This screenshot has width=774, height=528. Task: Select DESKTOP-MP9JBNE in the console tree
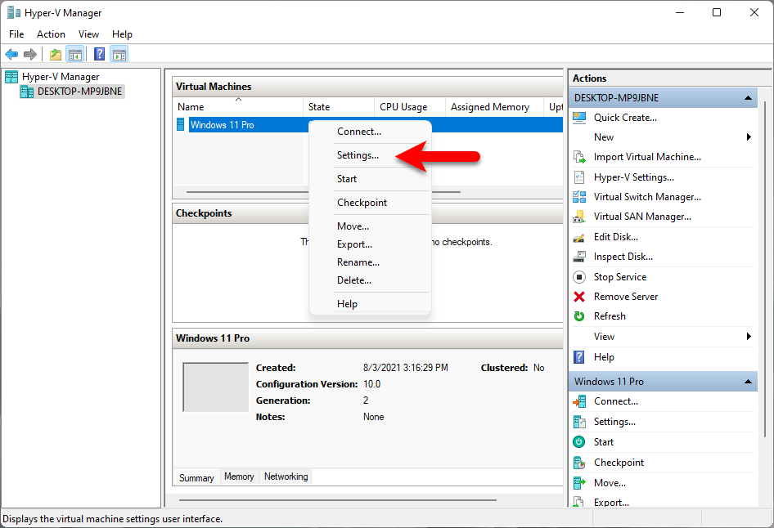79,92
